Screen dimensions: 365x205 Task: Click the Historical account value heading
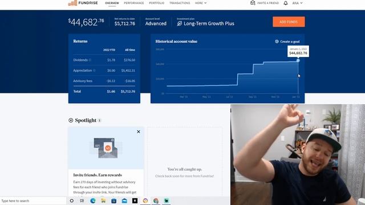176,42
